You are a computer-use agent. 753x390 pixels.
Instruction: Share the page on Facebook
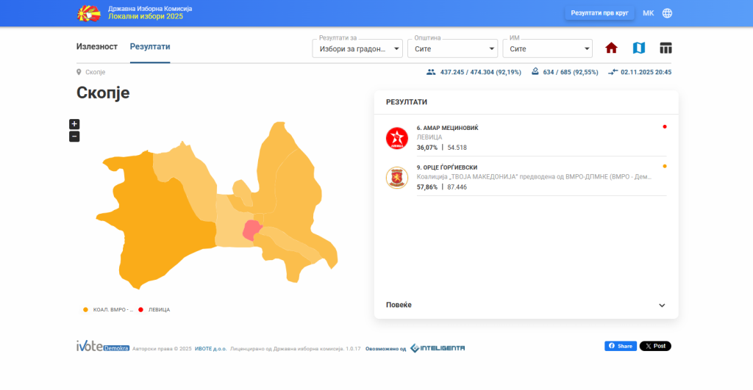[620, 346]
